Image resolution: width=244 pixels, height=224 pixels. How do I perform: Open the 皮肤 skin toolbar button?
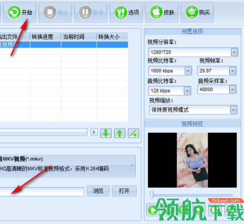(162, 12)
